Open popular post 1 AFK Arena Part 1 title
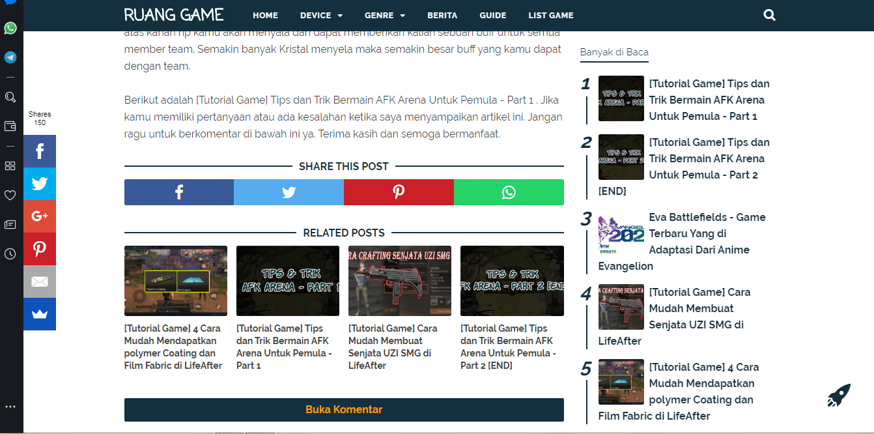Screen dimensions: 874x434 (709, 100)
